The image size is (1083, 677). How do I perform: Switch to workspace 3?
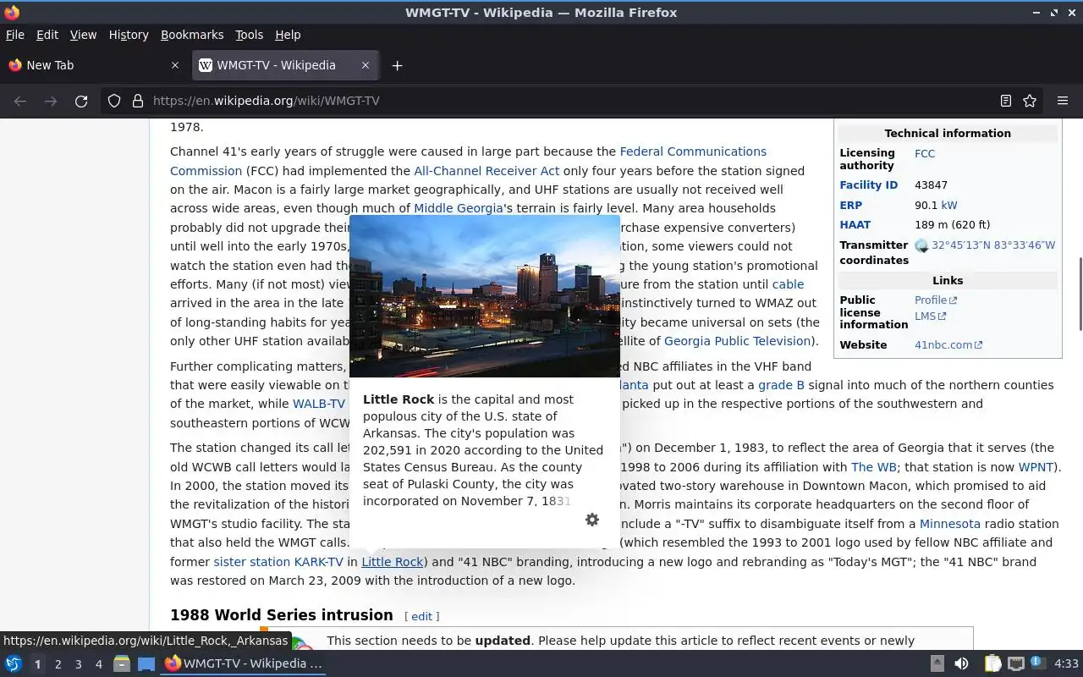(x=78, y=664)
